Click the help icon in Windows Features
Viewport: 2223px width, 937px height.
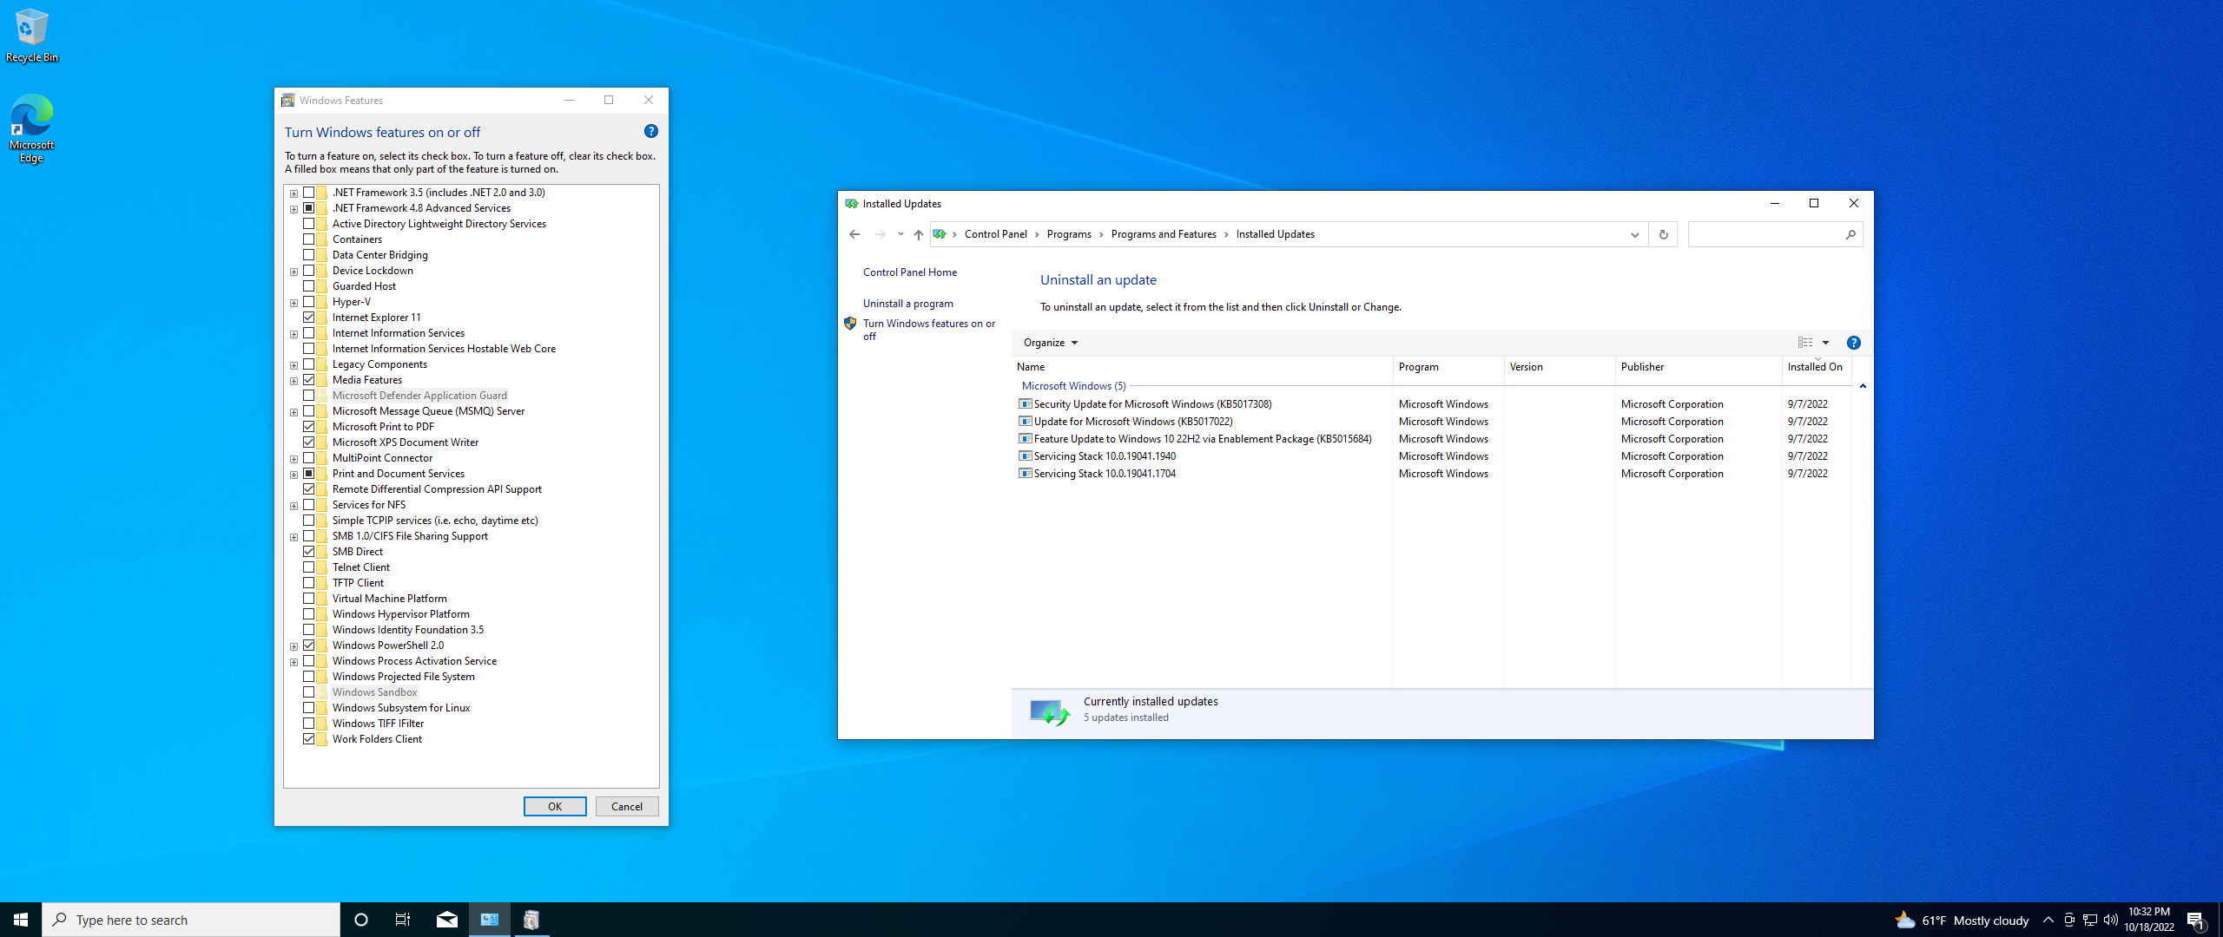coord(650,131)
